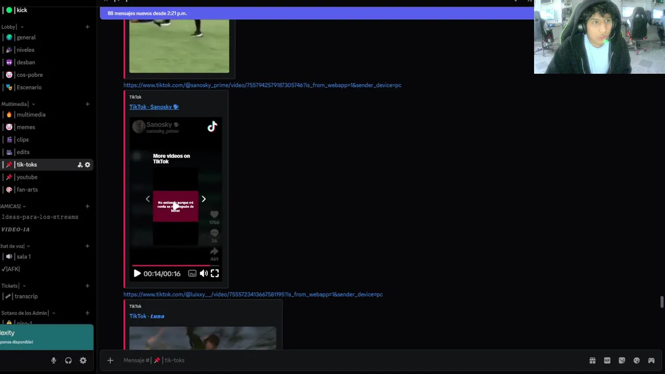Create channel in Chat de voz category
The height and width of the screenshot is (374, 665).
click(87, 246)
